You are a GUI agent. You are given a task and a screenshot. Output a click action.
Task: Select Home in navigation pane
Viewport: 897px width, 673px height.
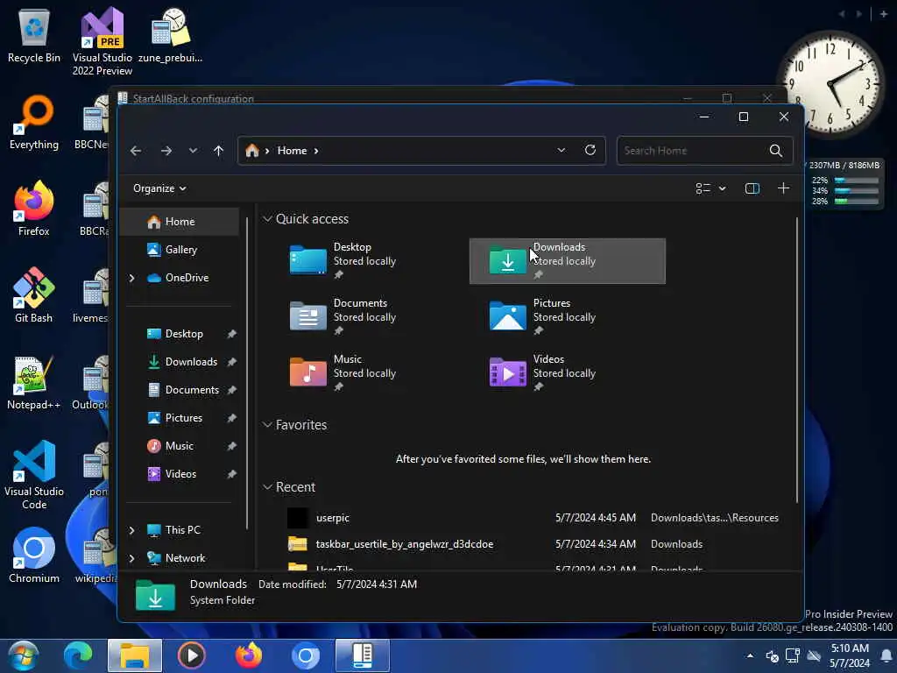(180, 222)
